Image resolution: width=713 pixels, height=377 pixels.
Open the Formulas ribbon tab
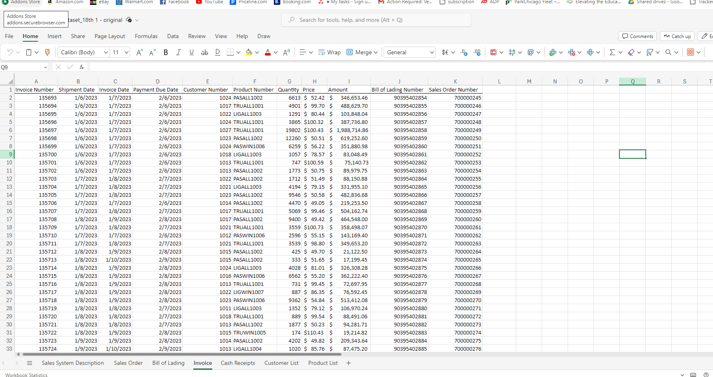click(x=146, y=36)
